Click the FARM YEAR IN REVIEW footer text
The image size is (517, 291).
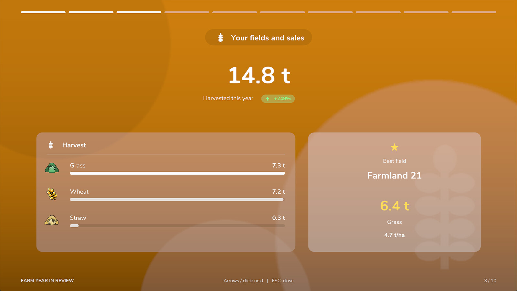tap(47, 281)
